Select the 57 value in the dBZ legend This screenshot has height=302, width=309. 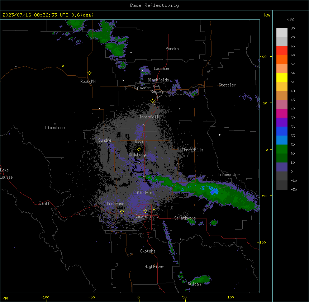(x=293, y=64)
